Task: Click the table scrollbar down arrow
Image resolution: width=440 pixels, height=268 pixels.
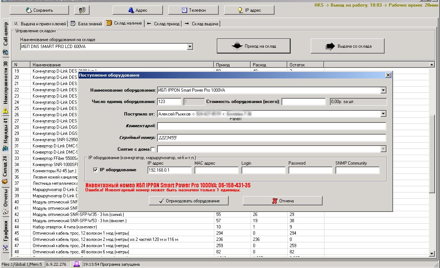Action: pos(432,254)
